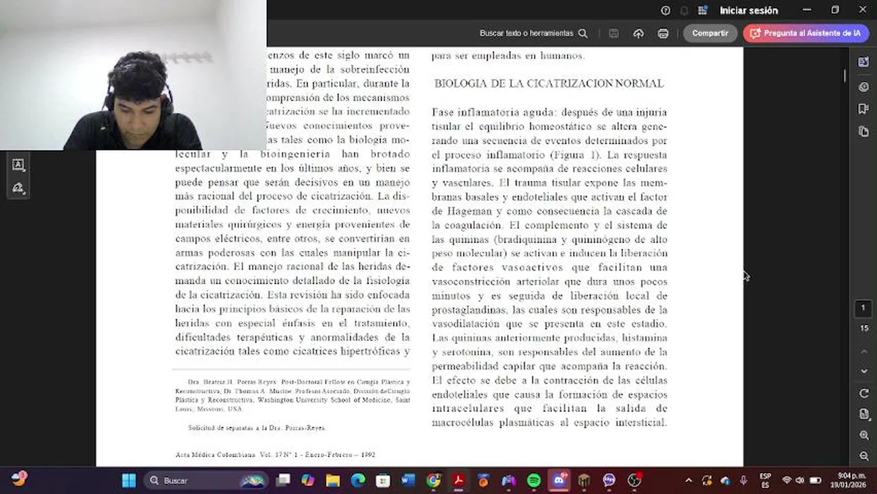This screenshot has height=494, width=877.
Task: Click the Compartir button
Action: point(710,33)
